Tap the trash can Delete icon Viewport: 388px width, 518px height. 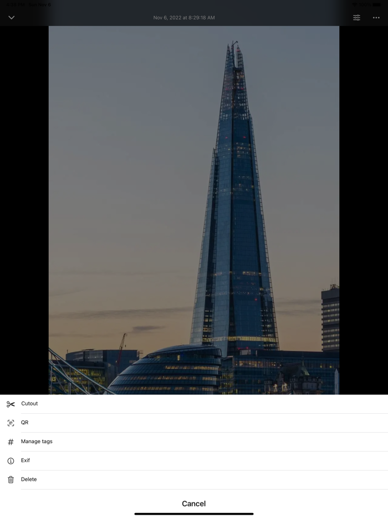click(x=11, y=479)
